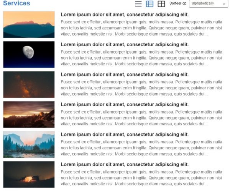Image resolution: width=230 pixels, height=191 pixels.
Task: Click the title beside mountain sunset image
Action: (125, 15)
